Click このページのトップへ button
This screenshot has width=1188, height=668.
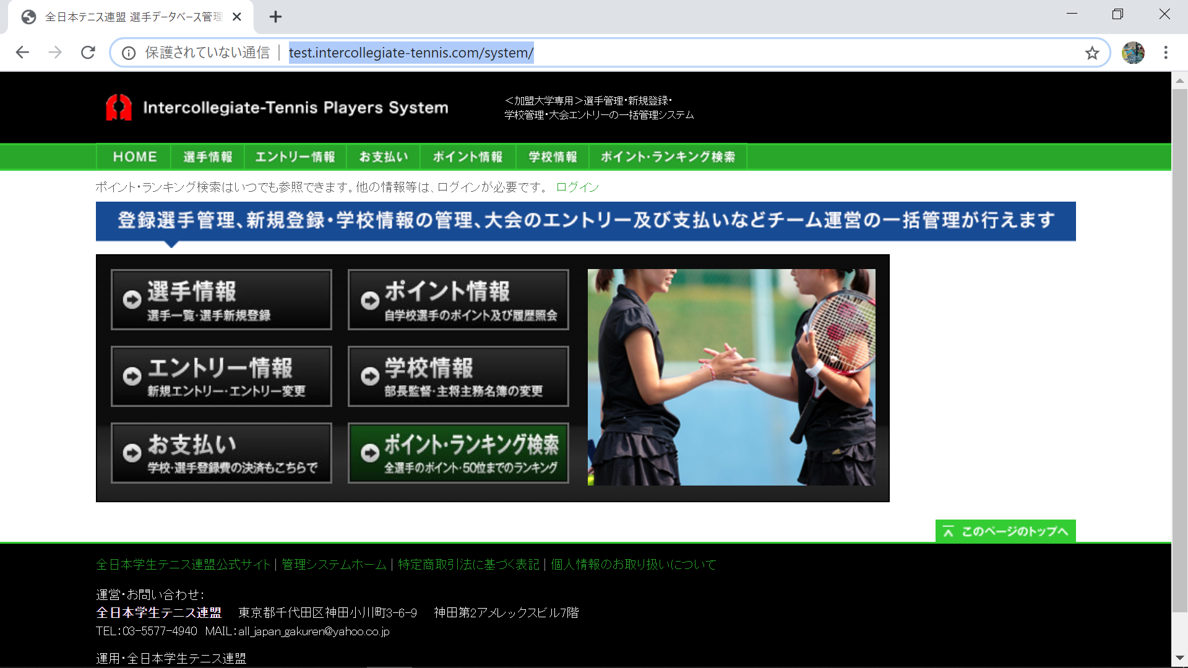tap(1005, 531)
